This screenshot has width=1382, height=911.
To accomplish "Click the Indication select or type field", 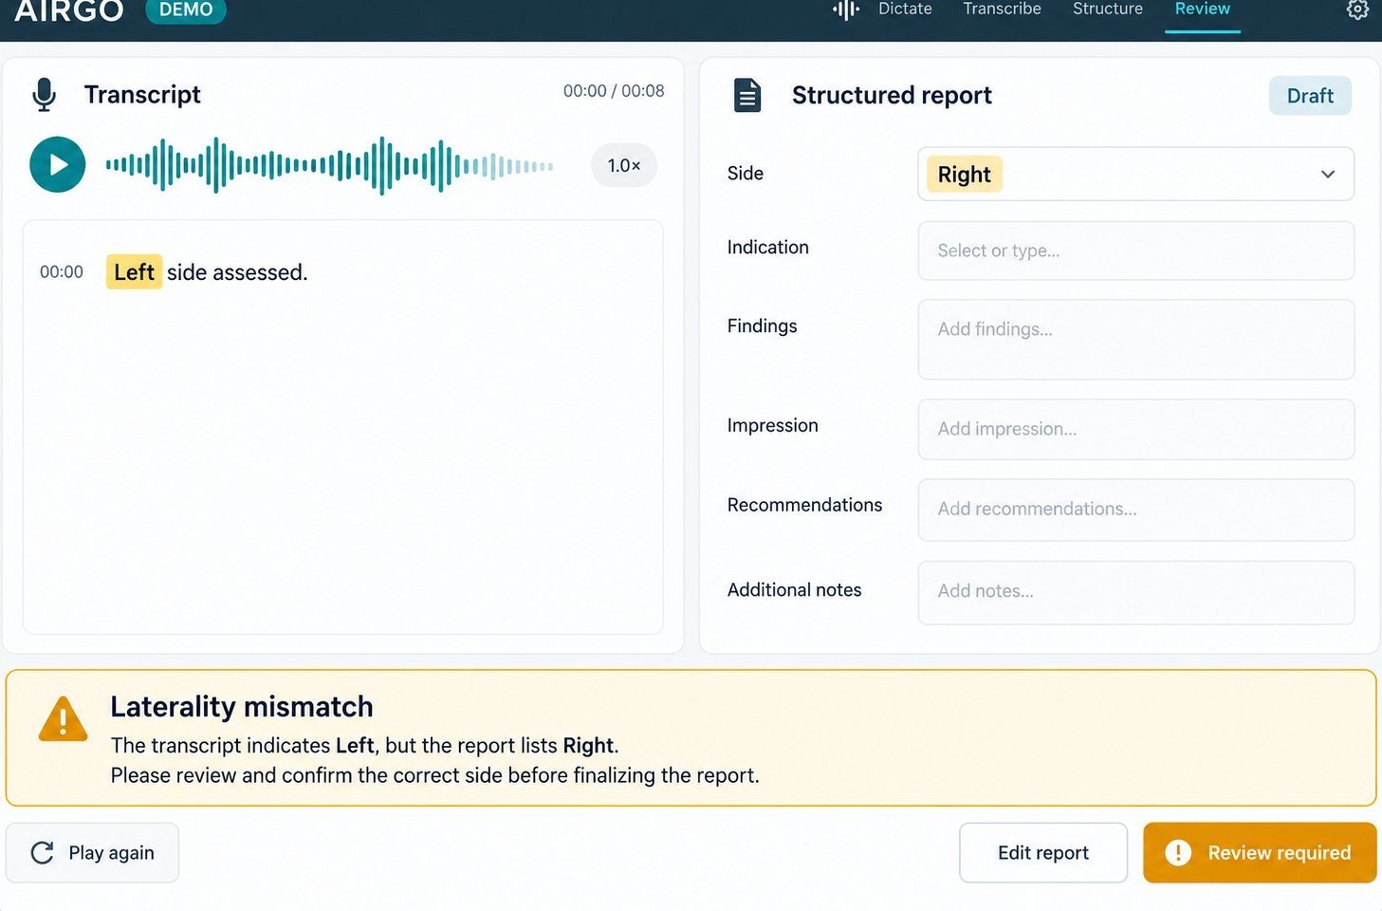I will pos(1135,251).
